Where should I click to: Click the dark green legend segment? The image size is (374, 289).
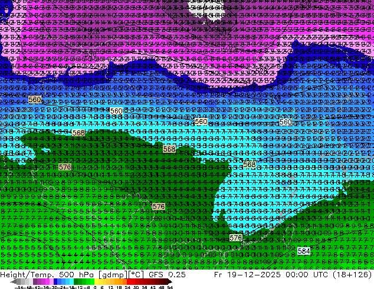click(76, 282)
